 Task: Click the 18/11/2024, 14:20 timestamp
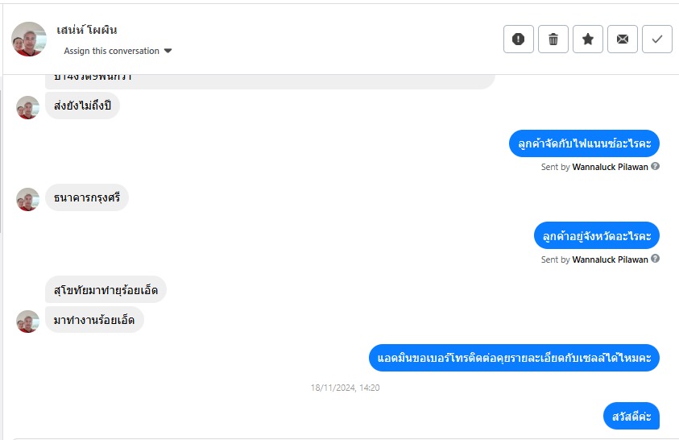tap(345, 388)
